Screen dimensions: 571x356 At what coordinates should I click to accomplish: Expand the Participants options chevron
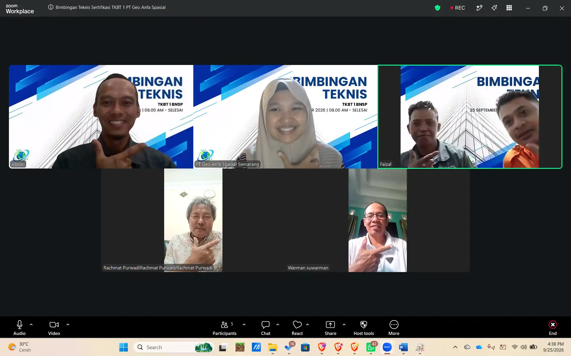point(244,325)
